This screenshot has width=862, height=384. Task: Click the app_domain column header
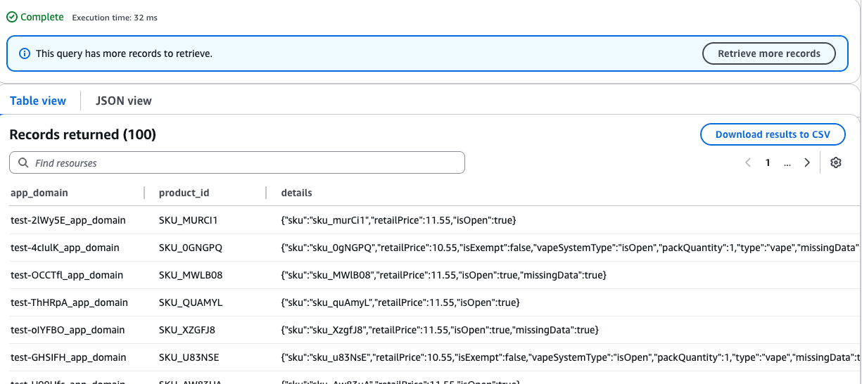tap(39, 193)
